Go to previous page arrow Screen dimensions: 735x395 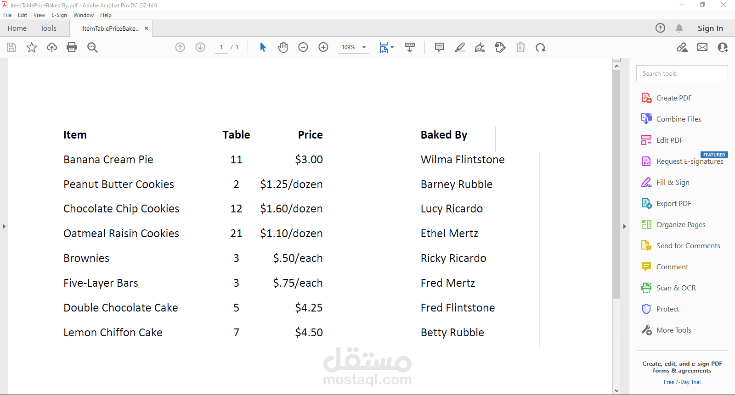180,47
